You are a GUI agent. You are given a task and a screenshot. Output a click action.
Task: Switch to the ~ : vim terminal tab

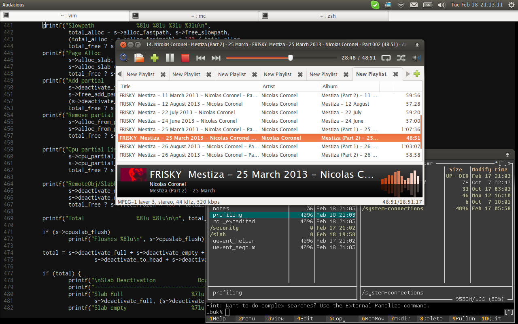tap(65, 16)
